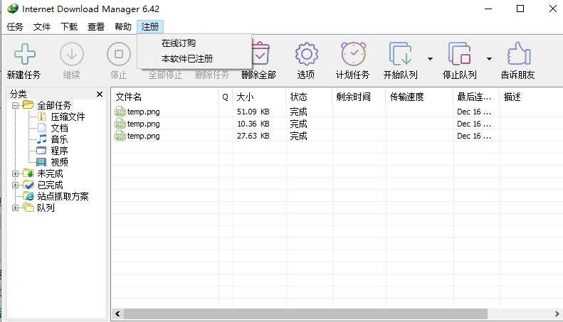Click the 开始队列 start queue icon
Screen dimensions: 563x322
400,55
